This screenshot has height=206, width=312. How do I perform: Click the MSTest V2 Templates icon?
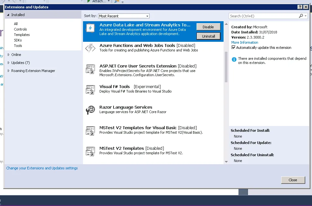click(x=90, y=151)
